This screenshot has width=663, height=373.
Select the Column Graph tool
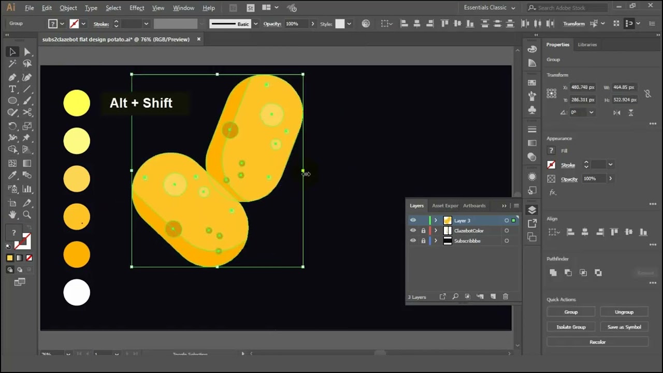[x=27, y=189]
